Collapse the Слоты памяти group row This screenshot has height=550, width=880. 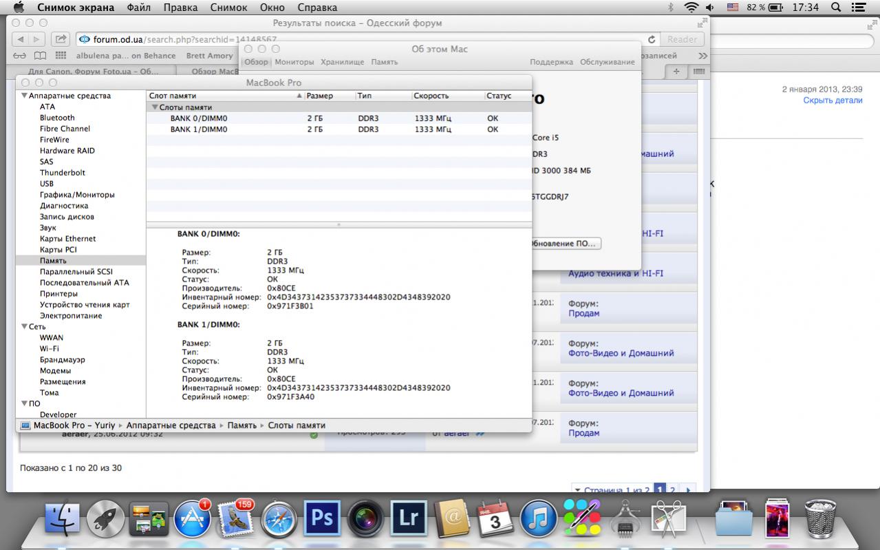pyautogui.click(x=154, y=107)
